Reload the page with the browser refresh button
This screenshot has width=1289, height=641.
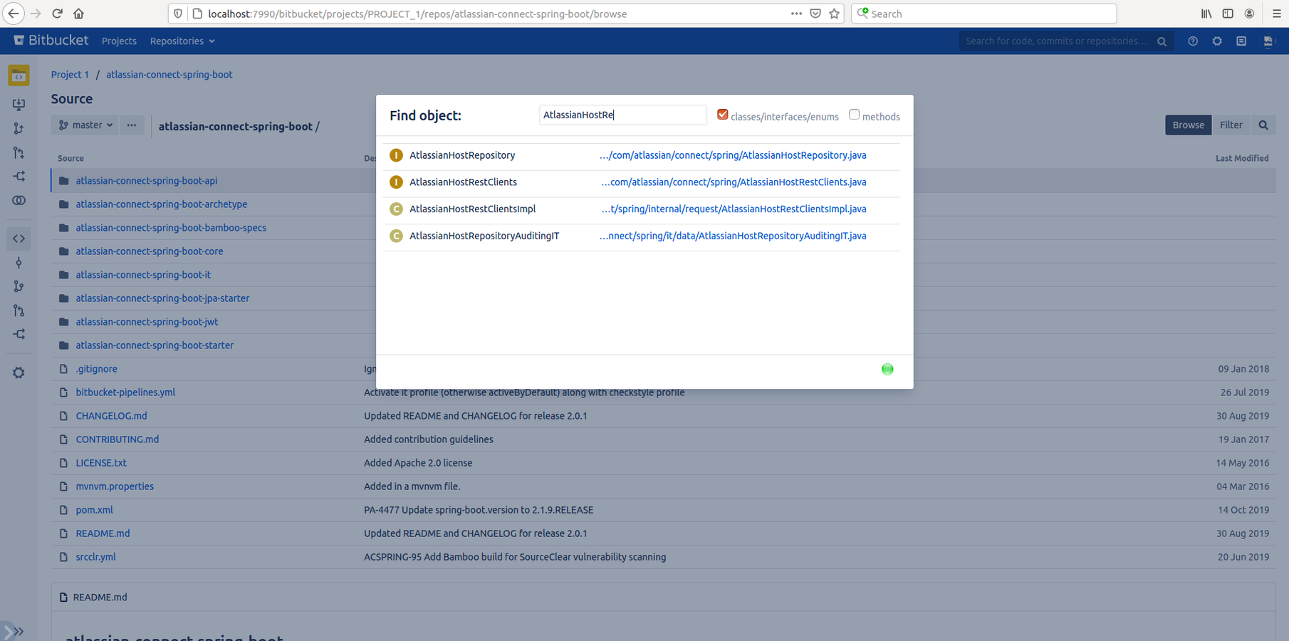point(57,14)
